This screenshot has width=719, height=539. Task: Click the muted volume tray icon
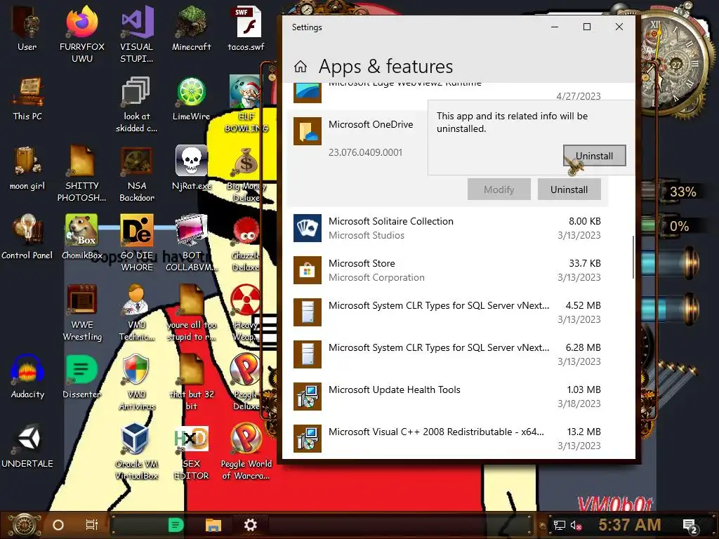[576, 525]
